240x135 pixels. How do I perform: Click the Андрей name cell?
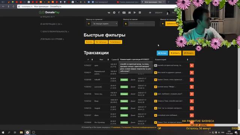[x=97, y=108]
